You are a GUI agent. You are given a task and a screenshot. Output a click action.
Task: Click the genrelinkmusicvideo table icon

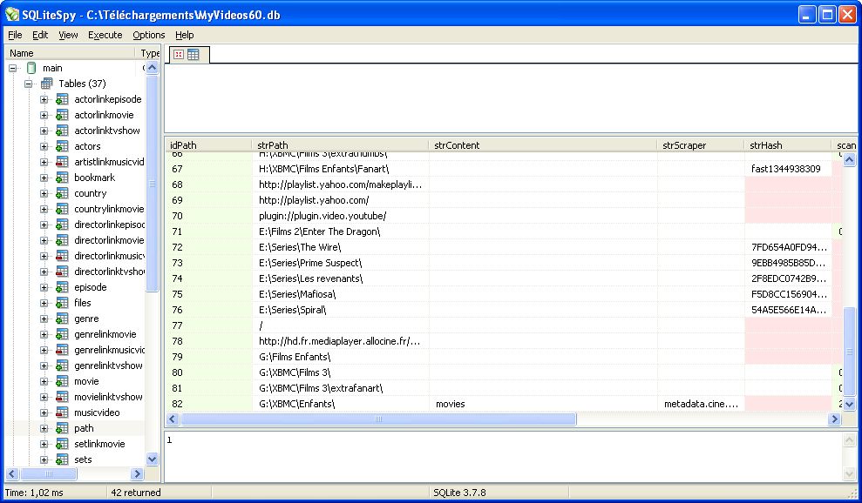(62, 350)
